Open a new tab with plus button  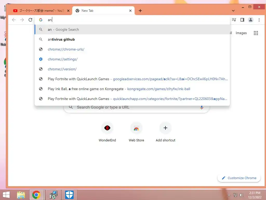[140, 11]
